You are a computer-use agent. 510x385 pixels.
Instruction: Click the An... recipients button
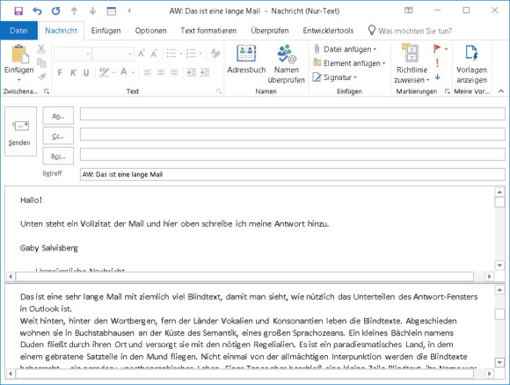tap(58, 116)
